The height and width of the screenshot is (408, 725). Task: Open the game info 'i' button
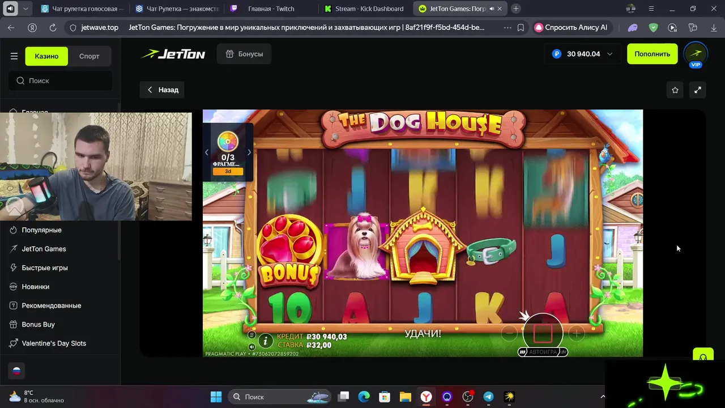265,341
